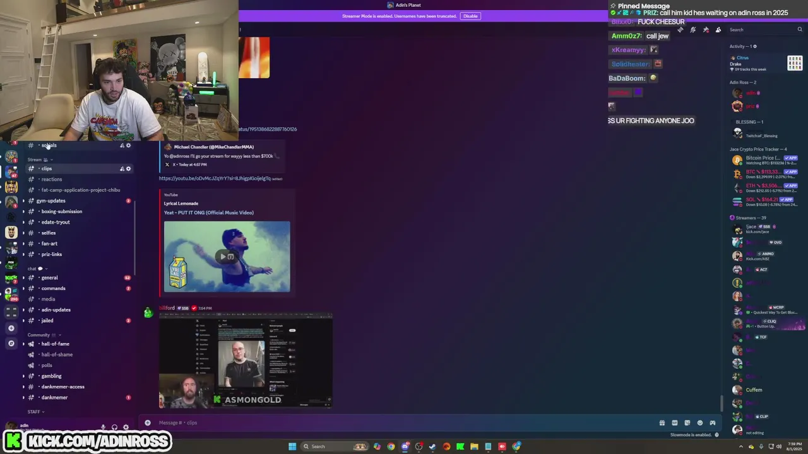Select the Kick server icon in sidebar
The height and width of the screenshot is (454, 808).
click(x=11, y=279)
